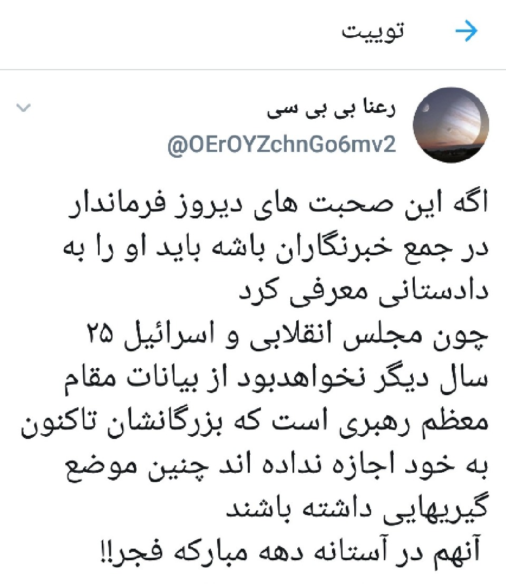Viewport: 506px width, 584px height.
Task: Click the line معظم رهبری است
Action: 255,423
